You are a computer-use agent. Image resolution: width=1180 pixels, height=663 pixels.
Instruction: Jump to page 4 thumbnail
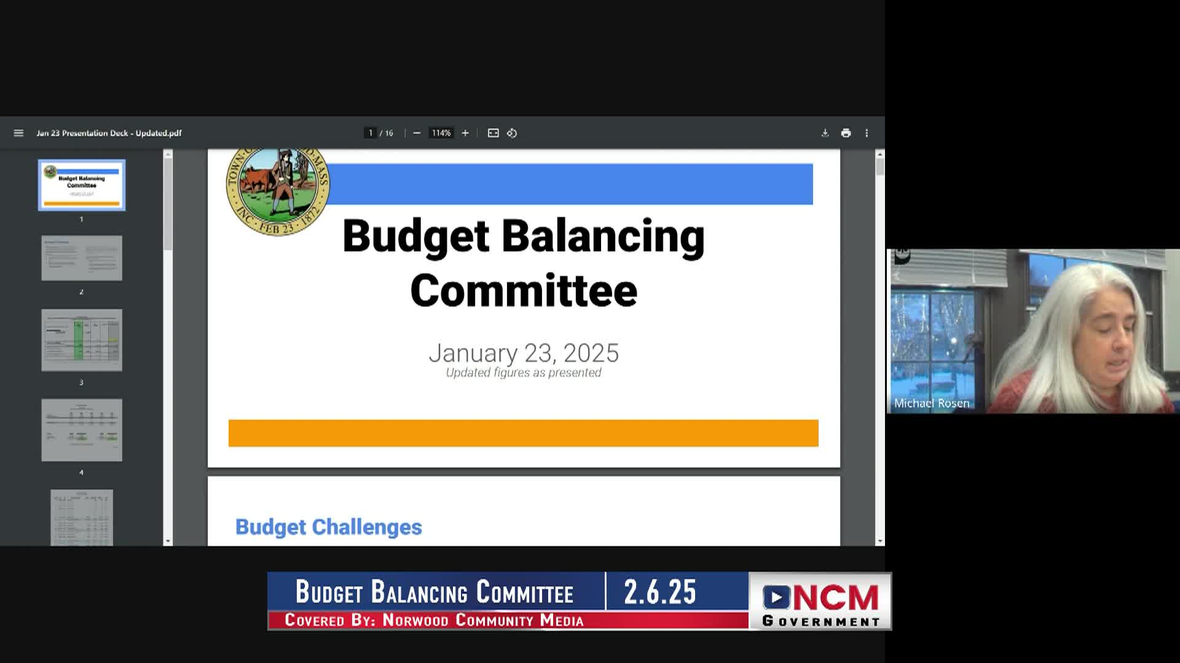82,430
